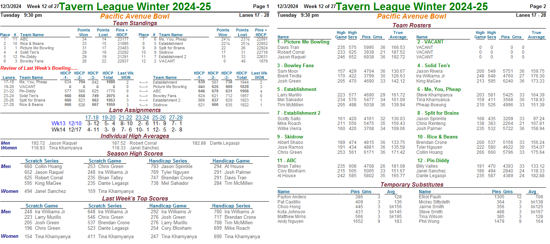Click substitute name 'Matthew Mims'
Screen dimensions: 550x244
point(292,217)
